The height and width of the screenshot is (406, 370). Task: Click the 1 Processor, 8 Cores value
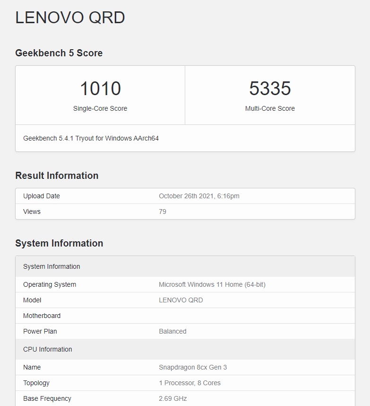(x=189, y=383)
